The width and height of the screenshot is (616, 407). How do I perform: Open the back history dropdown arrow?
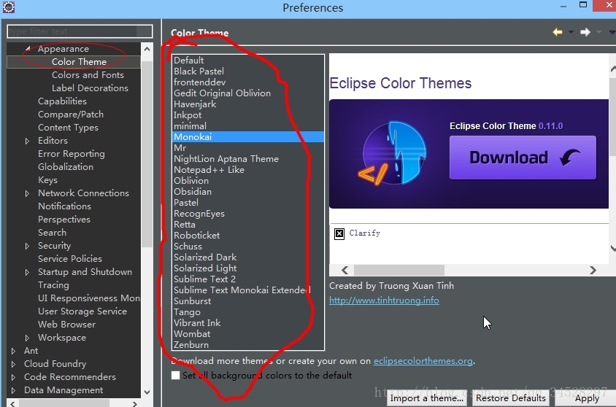click(x=571, y=32)
